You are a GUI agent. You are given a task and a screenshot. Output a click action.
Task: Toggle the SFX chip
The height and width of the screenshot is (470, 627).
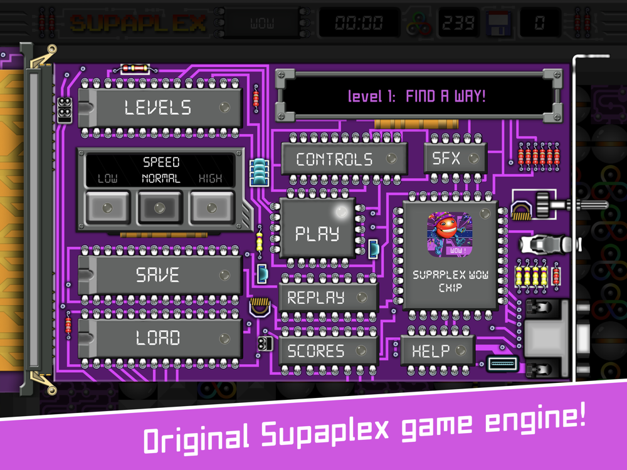tap(455, 159)
